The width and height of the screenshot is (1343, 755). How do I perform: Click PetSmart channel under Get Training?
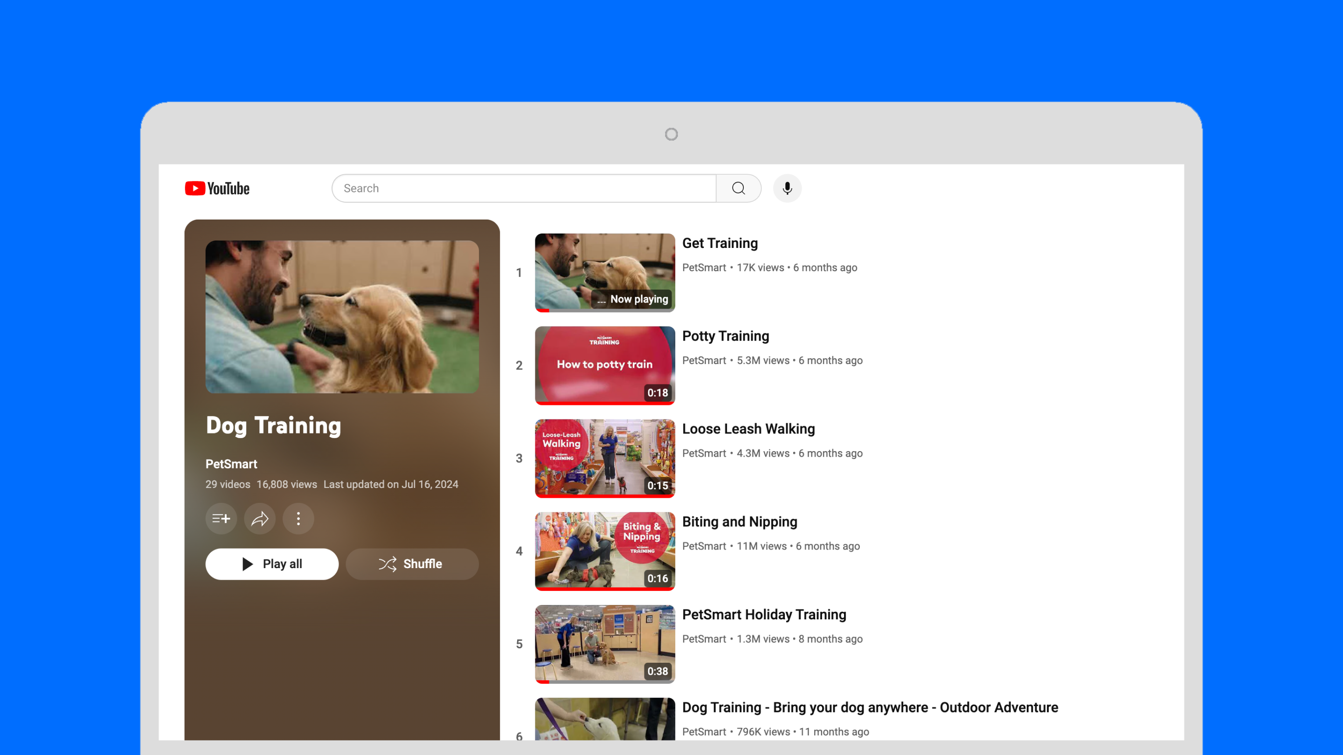pyautogui.click(x=704, y=268)
